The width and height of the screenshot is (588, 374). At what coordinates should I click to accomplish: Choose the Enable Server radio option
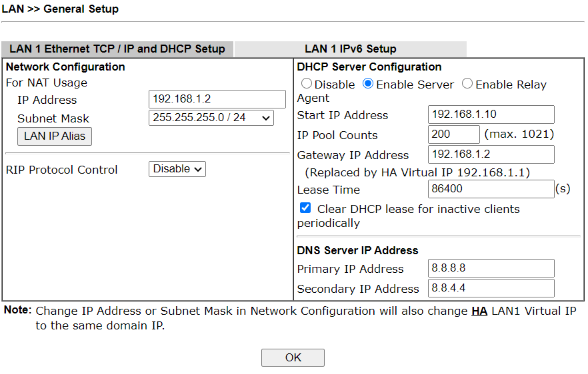pyautogui.click(x=368, y=85)
